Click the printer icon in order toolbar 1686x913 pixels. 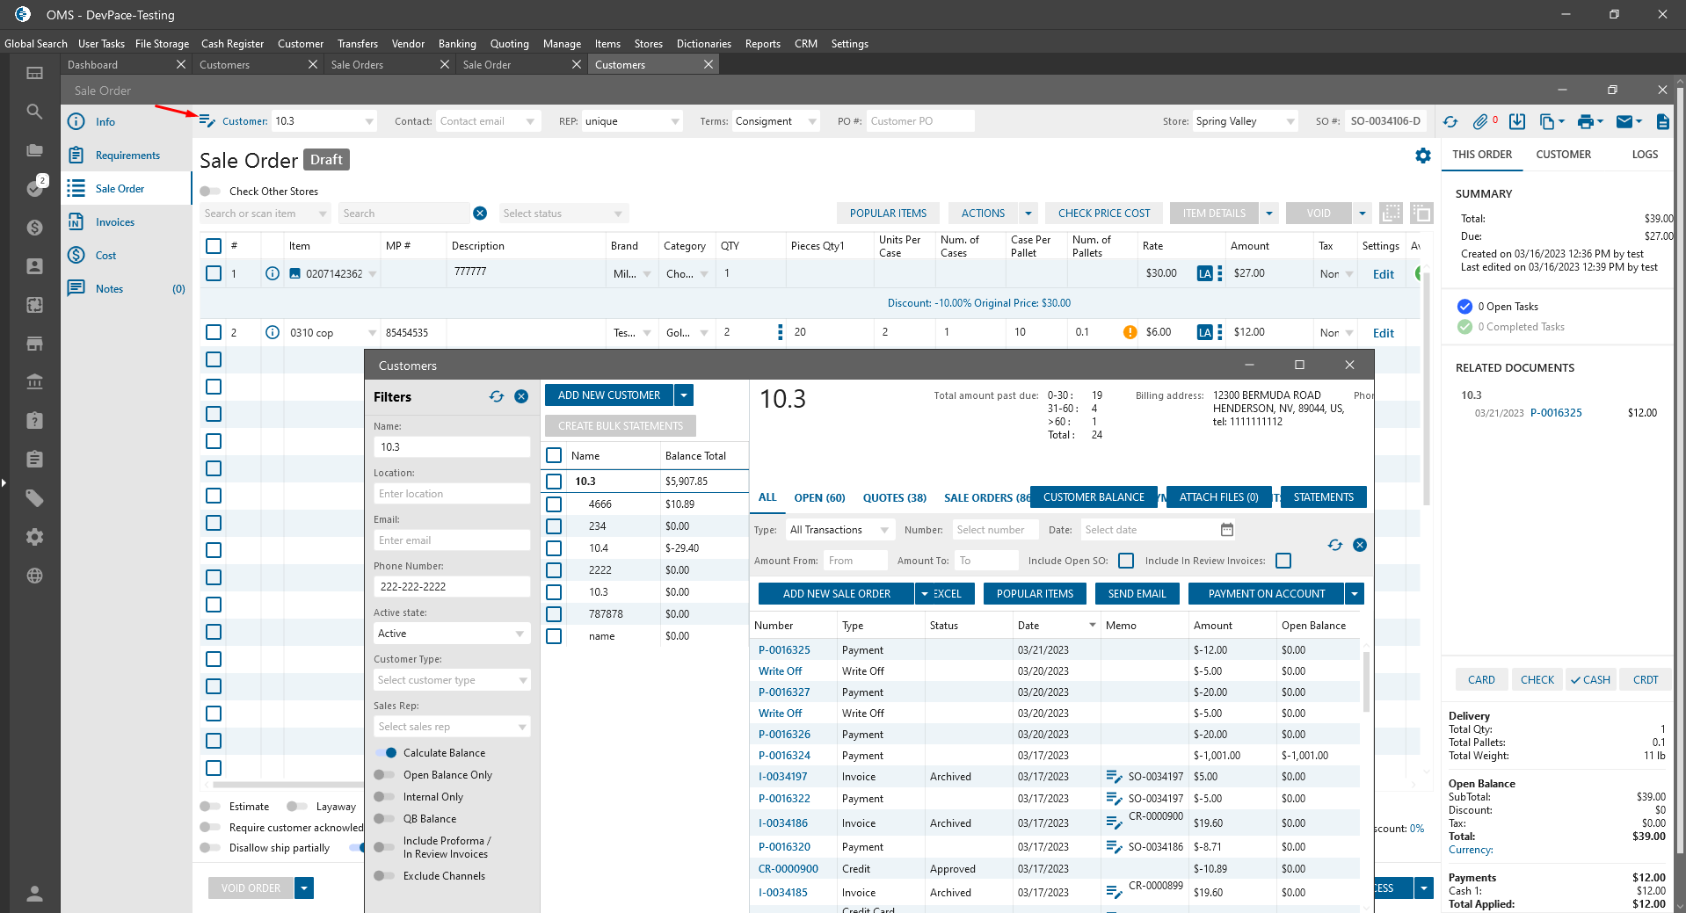[x=1585, y=121]
